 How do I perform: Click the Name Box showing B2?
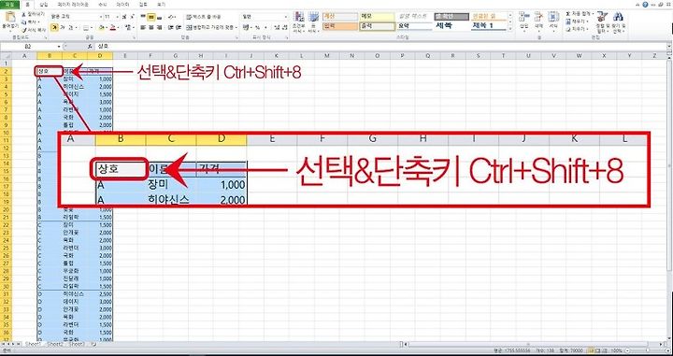[x=29, y=46]
